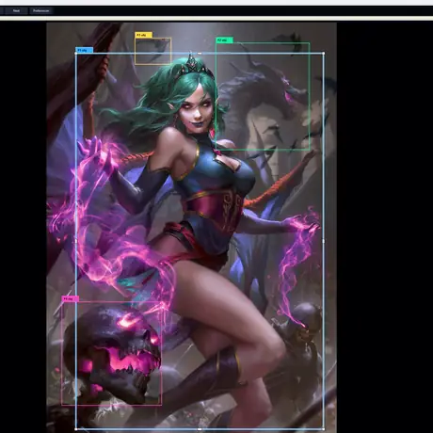
Task: Click the top-center edge handle of the blue box
Action: 200,54
